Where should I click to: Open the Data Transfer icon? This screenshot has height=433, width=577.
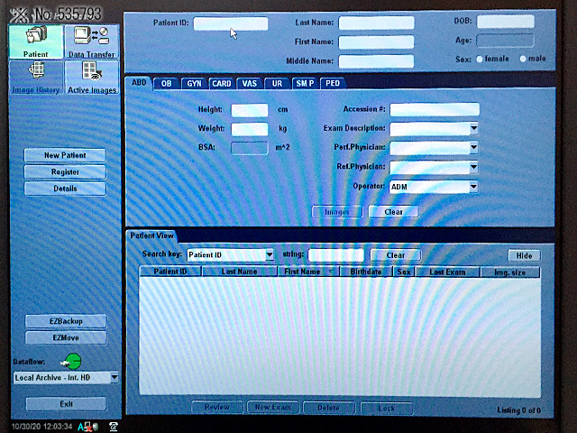point(92,41)
